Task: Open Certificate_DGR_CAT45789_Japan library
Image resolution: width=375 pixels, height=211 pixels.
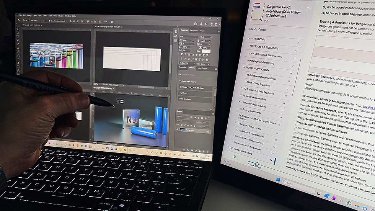Action: pos(196,88)
